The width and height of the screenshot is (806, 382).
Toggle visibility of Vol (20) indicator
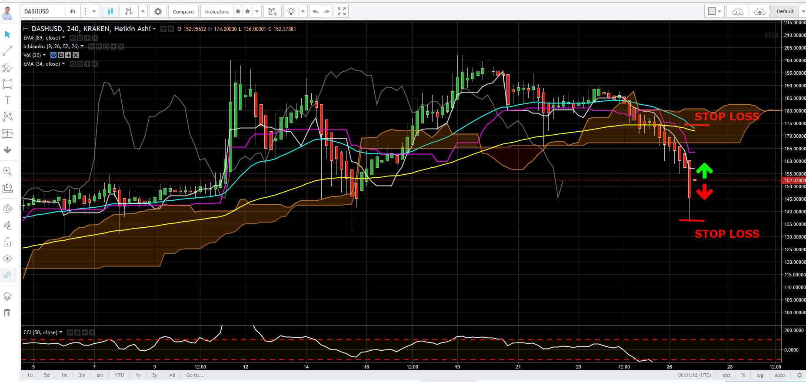point(53,55)
